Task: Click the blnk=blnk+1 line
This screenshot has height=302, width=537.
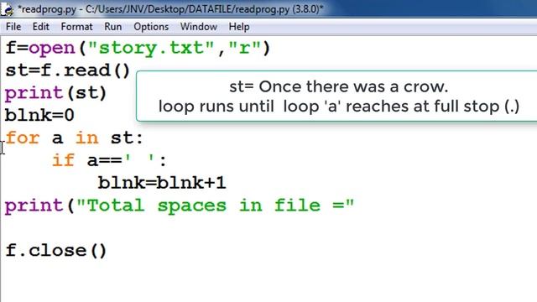Action: 162,183
